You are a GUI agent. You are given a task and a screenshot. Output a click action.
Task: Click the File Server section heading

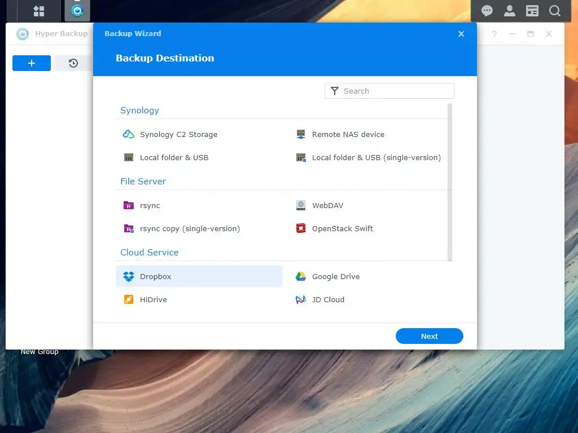pos(143,181)
